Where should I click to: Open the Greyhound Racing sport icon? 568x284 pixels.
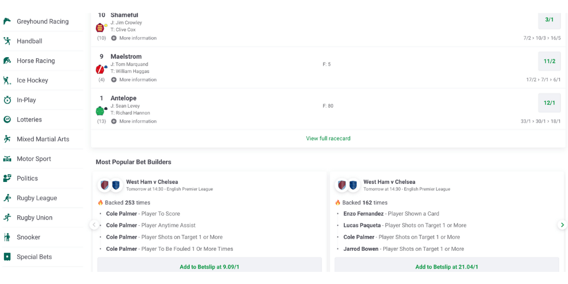[7, 22]
